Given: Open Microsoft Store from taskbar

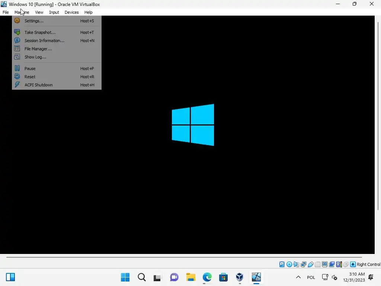Looking at the screenshot, I should coord(223,277).
